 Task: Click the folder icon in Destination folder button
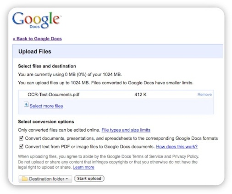coord(24,178)
